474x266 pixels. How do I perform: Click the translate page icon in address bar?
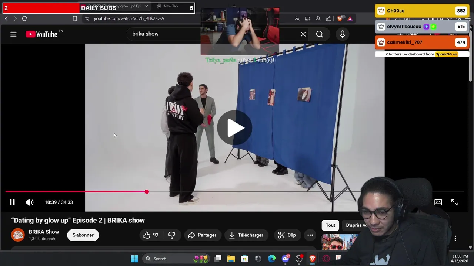pyautogui.click(x=297, y=18)
